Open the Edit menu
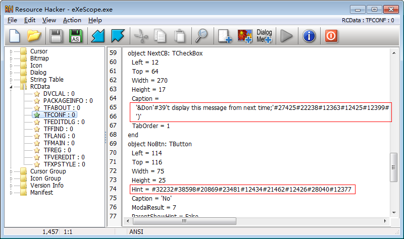The width and height of the screenshot is (404, 239). [30, 20]
